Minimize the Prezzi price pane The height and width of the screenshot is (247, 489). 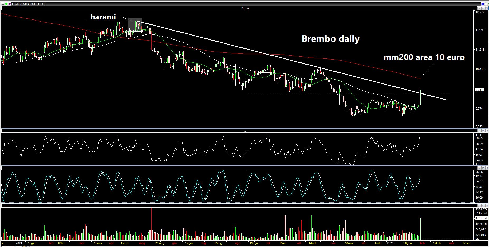coord(479,8)
